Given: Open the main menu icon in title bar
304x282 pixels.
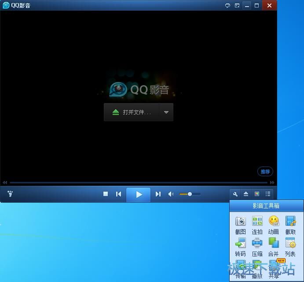Looking at the screenshot, I should 237,5.
